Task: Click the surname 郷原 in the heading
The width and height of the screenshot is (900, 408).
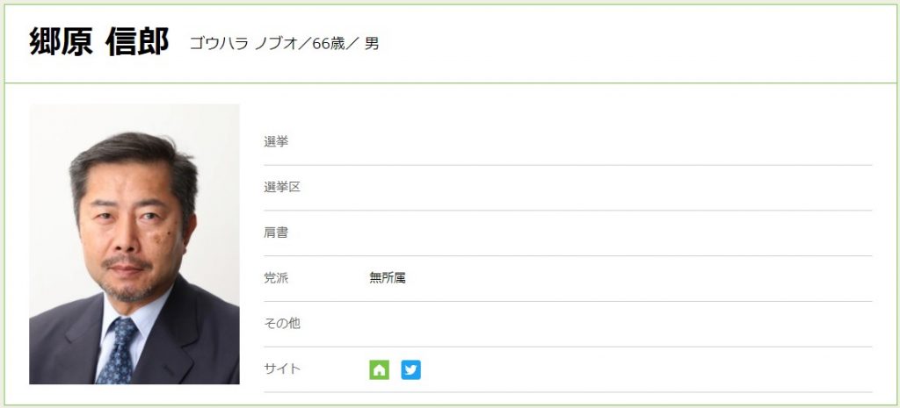Action: point(61,42)
